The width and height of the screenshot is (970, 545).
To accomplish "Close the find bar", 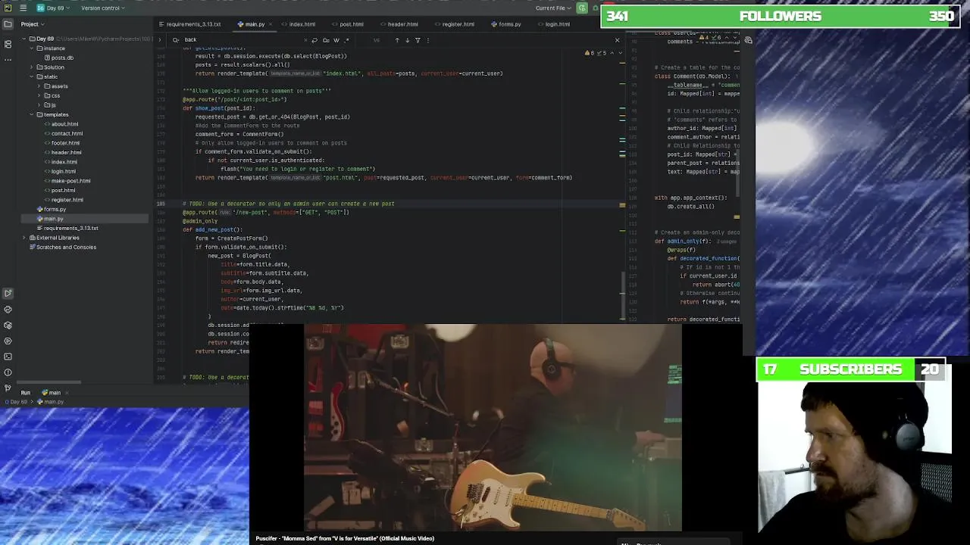I will (x=617, y=40).
